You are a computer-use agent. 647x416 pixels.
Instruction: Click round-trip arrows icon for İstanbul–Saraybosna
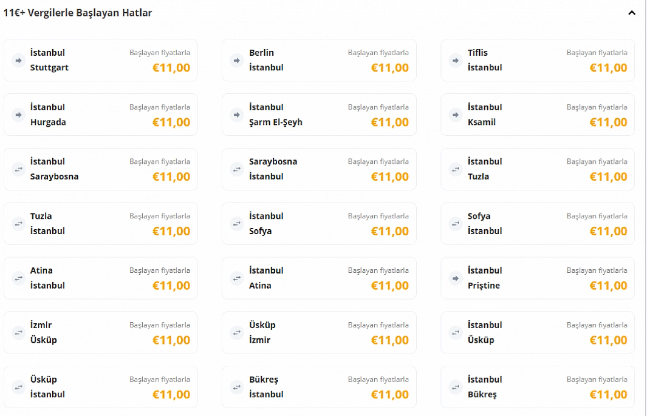click(18, 169)
